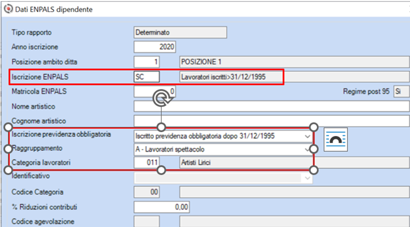The width and height of the screenshot is (410, 227).
Task: Focus the Anno iscrizione field with 2020
Action: coord(155,47)
